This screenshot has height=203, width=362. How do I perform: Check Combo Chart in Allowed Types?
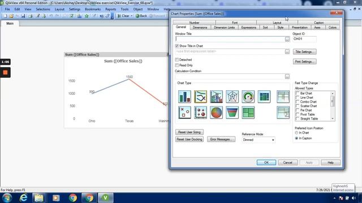pos(298,101)
